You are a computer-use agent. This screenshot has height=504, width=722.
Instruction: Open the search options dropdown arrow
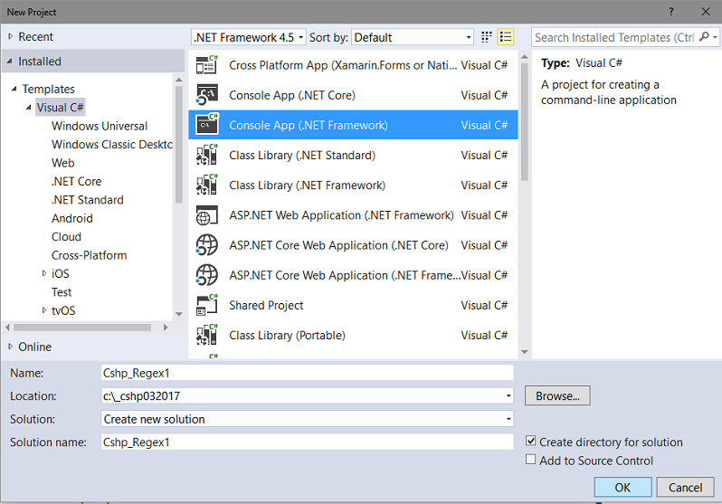[x=715, y=37]
